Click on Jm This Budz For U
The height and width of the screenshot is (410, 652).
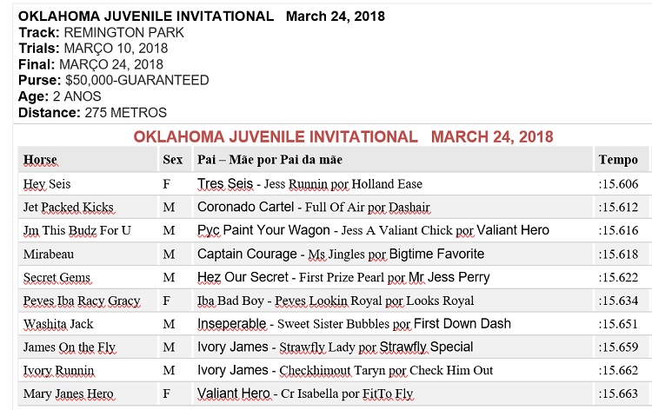(77, 230)
